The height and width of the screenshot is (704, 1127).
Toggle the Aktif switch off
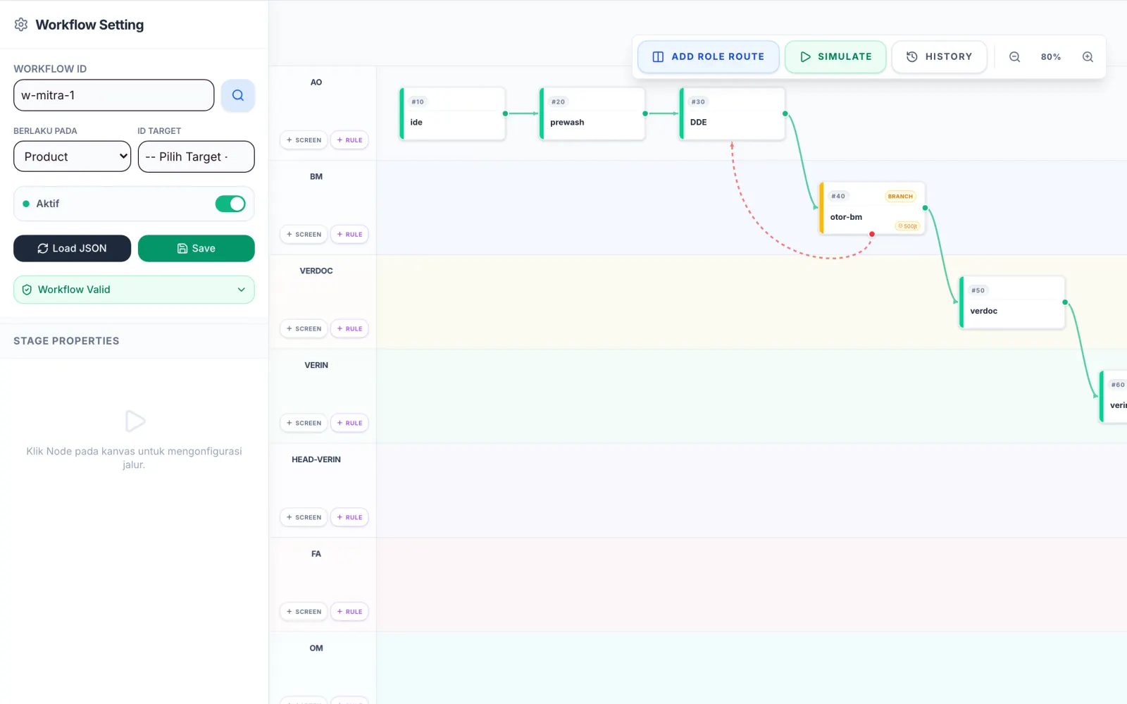pos(230,204)
